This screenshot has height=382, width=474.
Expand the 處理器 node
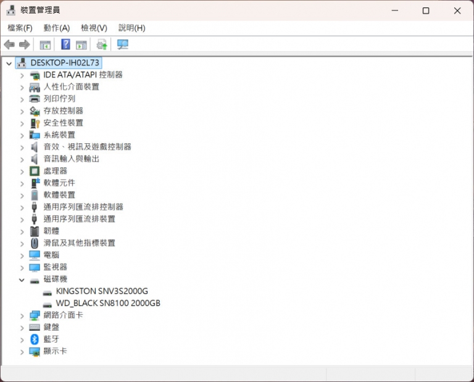[22, 172]
